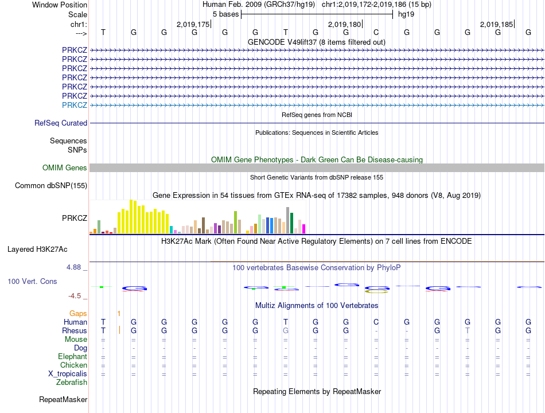
Task: Click the Elephant species label
Action: (x=73, y=357)
